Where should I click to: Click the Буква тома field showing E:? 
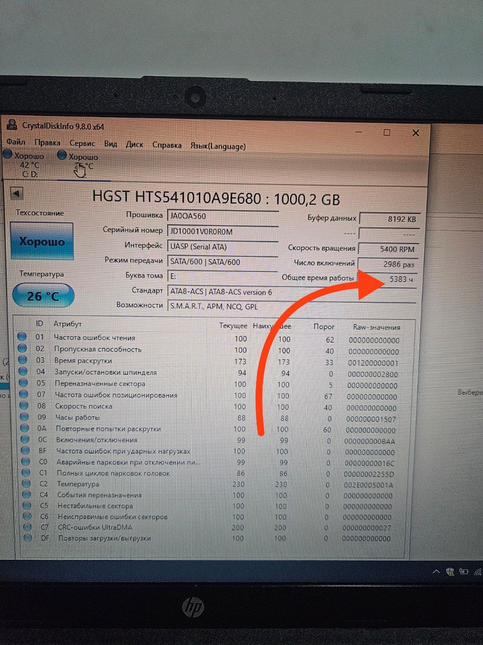tap(222, 276)
